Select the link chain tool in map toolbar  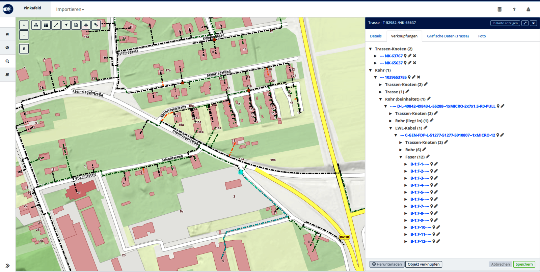(x=96, y=25)
